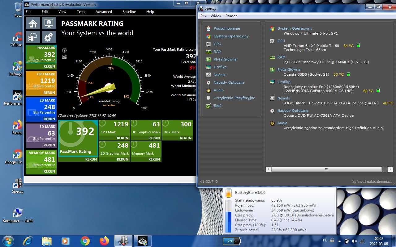This screenshot has height=247, width=396.
Task: Launch Windows Media Player from taskbar
Action: [66, 241]
